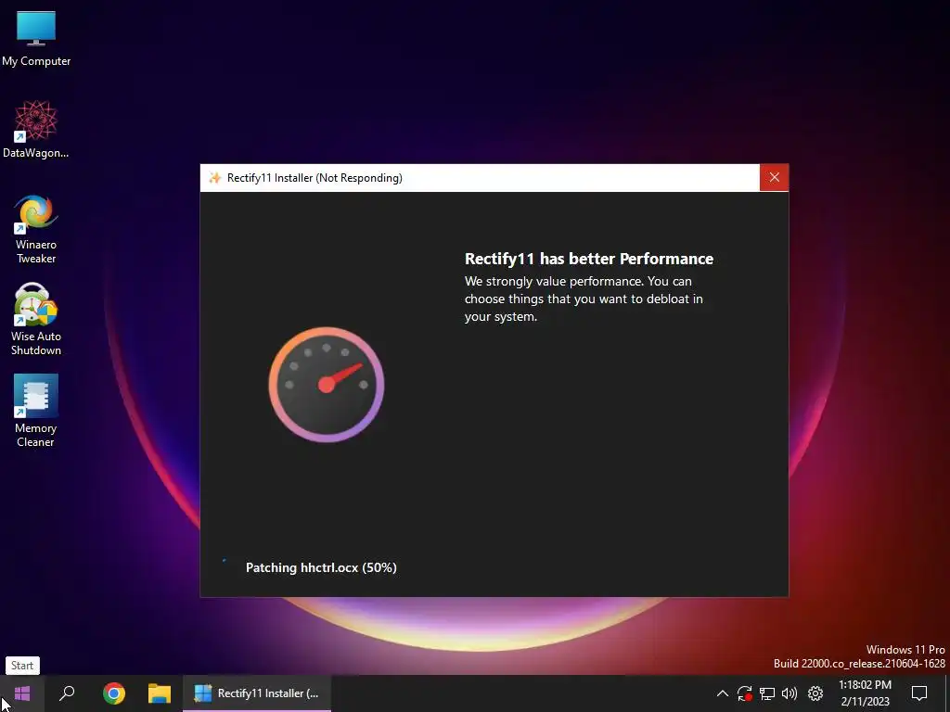This screenshot has width=950, height=712.
Task: Launch Wise Auto Shutdown shortcut
Action: click(x=36, y=320)
